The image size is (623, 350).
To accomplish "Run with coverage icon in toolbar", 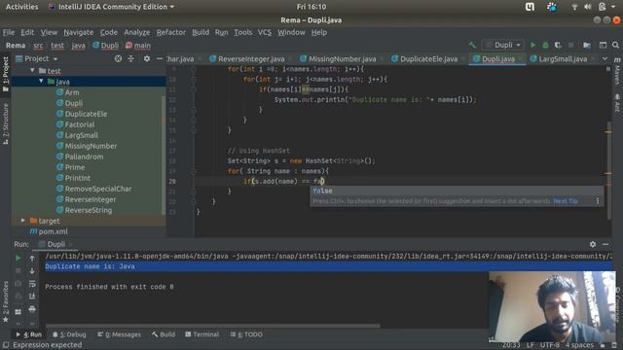I will pos(558,46).
